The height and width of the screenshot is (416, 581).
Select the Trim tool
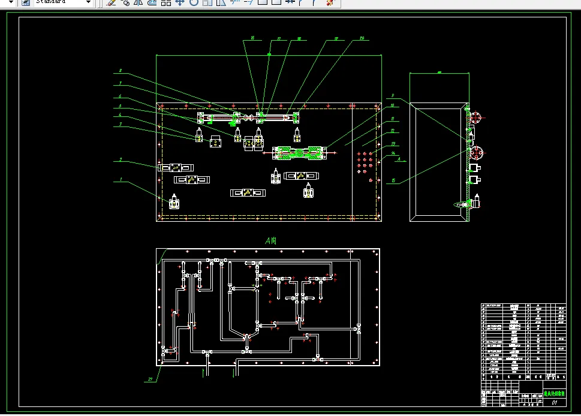coord(234,2)
